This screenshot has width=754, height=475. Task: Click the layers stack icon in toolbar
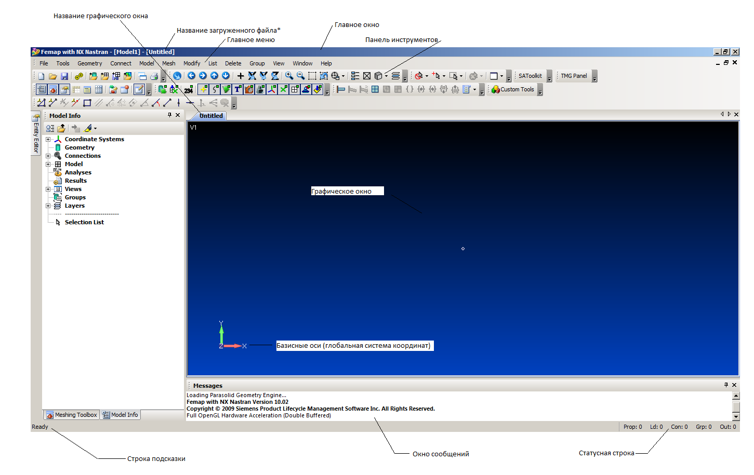pos(395,76)
